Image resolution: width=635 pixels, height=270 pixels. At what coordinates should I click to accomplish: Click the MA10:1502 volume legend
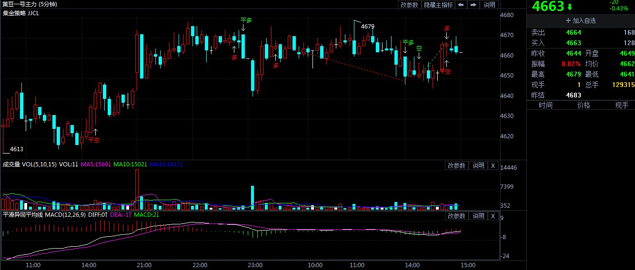click(130, 164)
